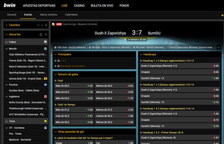Image resolution: width=224 pixels, height=144 pixels.
Task: Open Peterborough United (reservas) match
Action: (28, 108)
